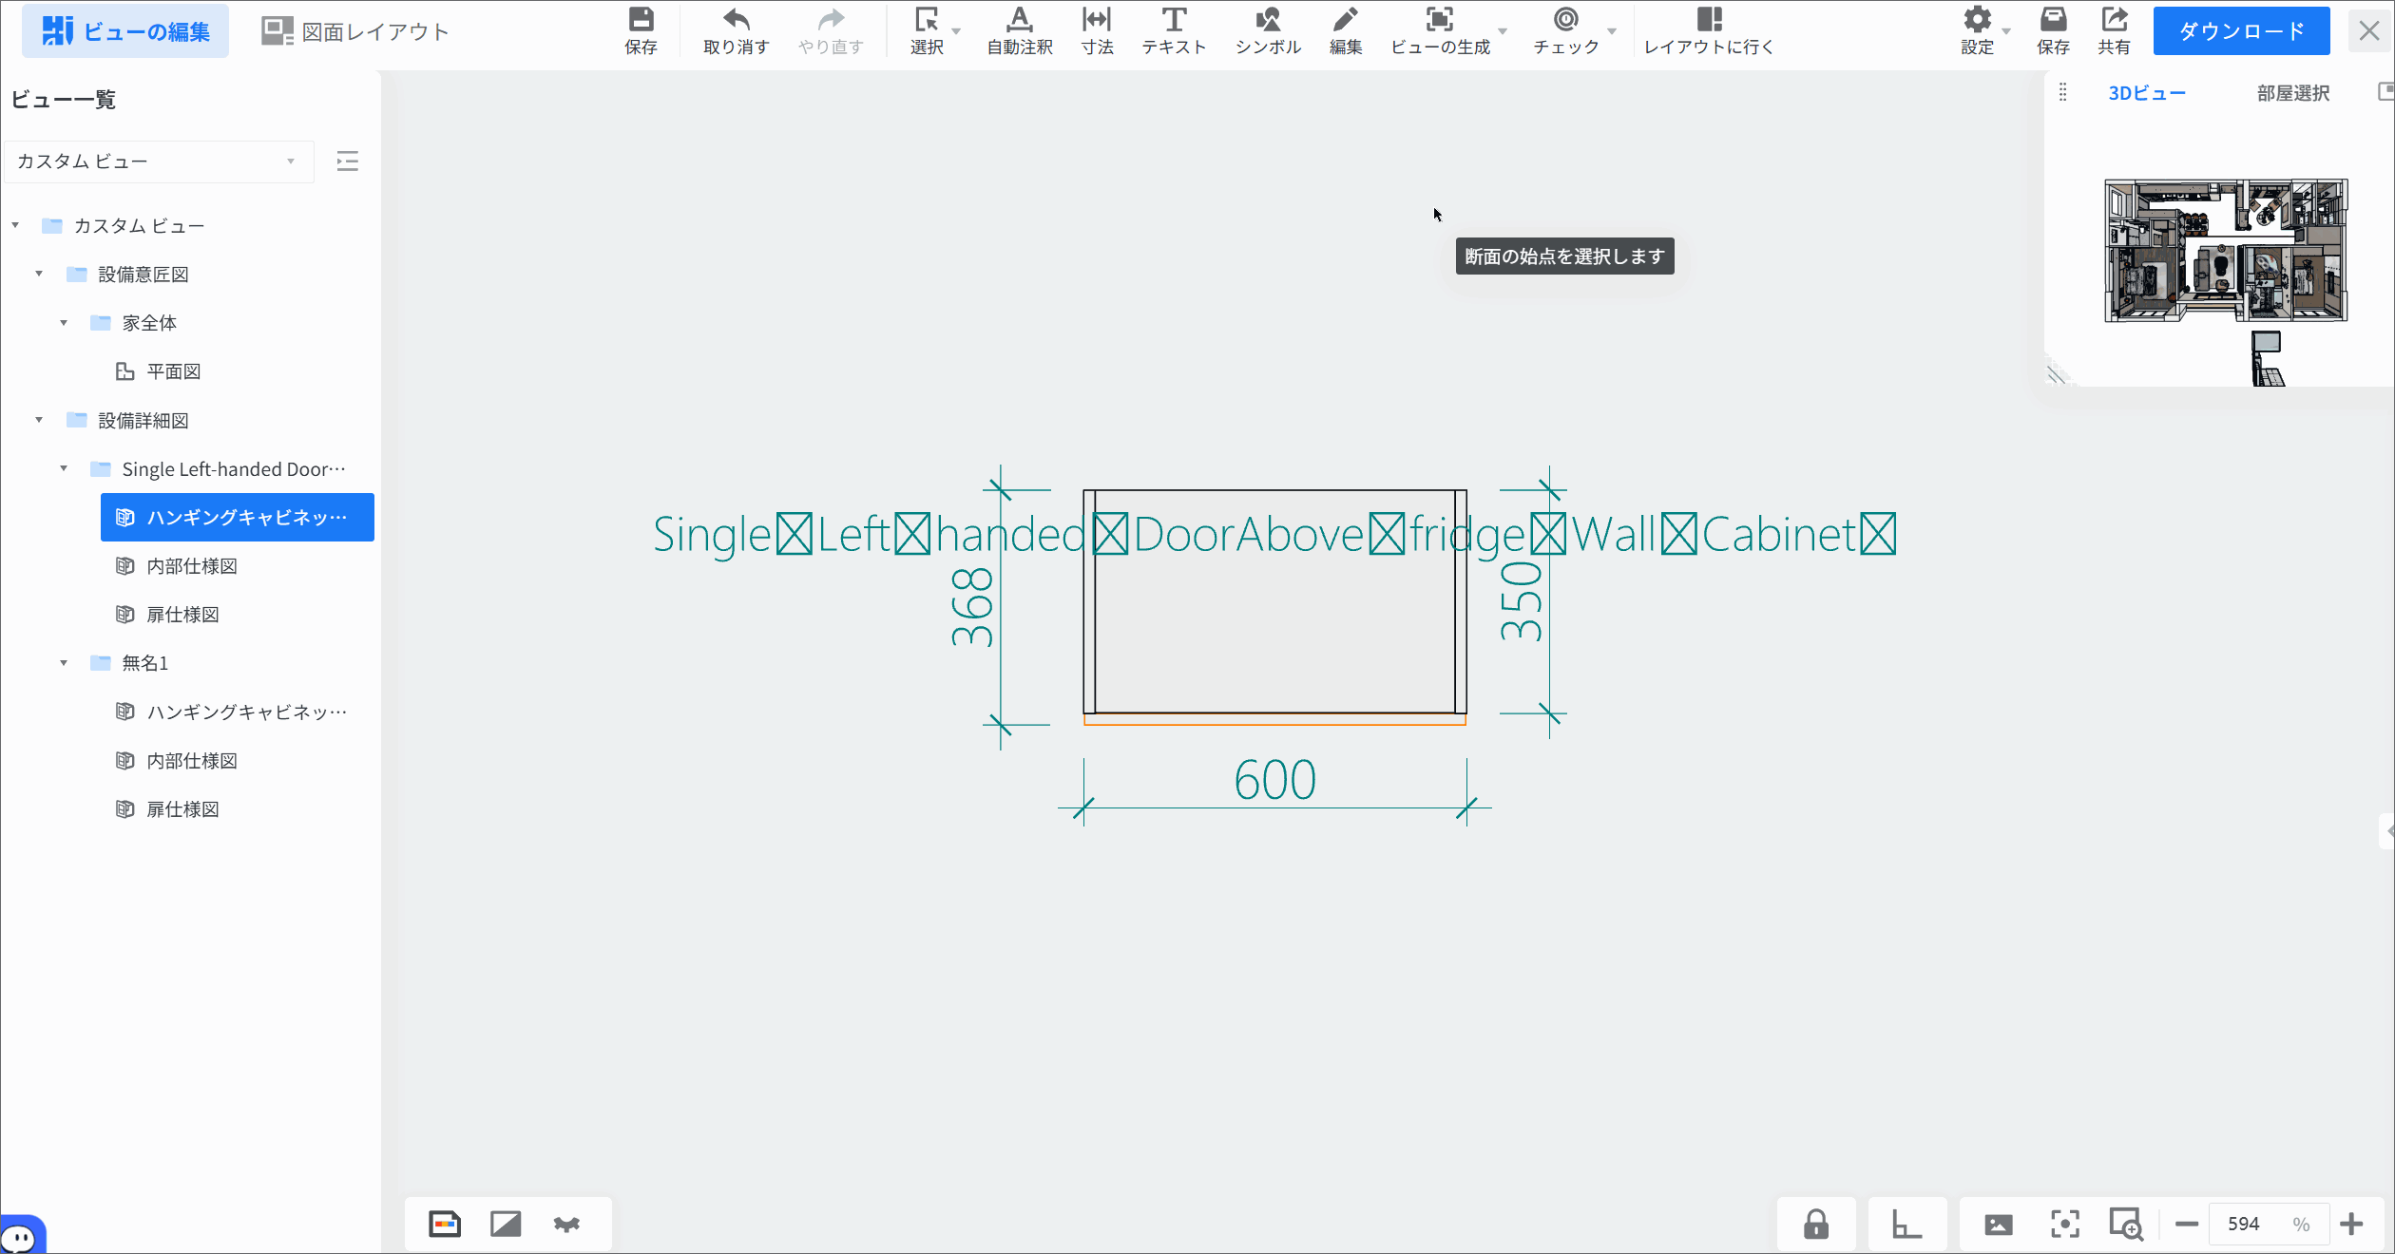Image resolution: width=2395 pixels, height=1254 pixels.
Task: Open 扉仕様図 under 無名1
Action: [182, 809]
